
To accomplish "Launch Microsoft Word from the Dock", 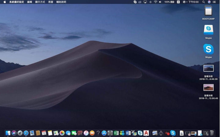I will pyautogui.click(x=128, y=133).
